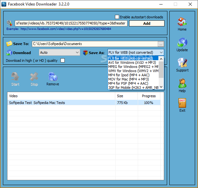
Task: Open the Support notepad icon
Action: (182, 63)
